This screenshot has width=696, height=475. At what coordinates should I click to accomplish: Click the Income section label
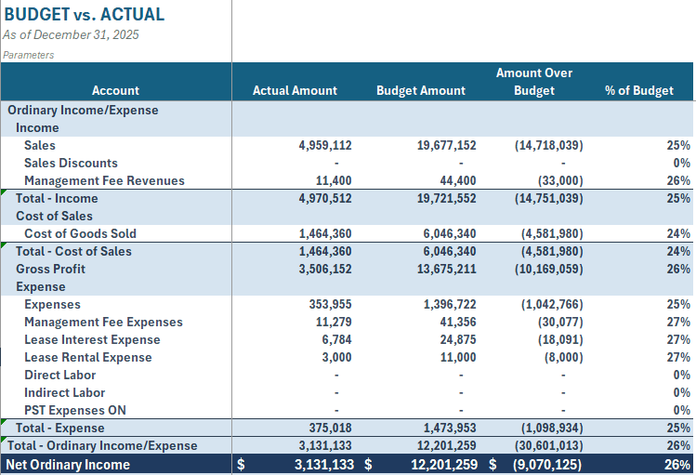coord(37,128)
